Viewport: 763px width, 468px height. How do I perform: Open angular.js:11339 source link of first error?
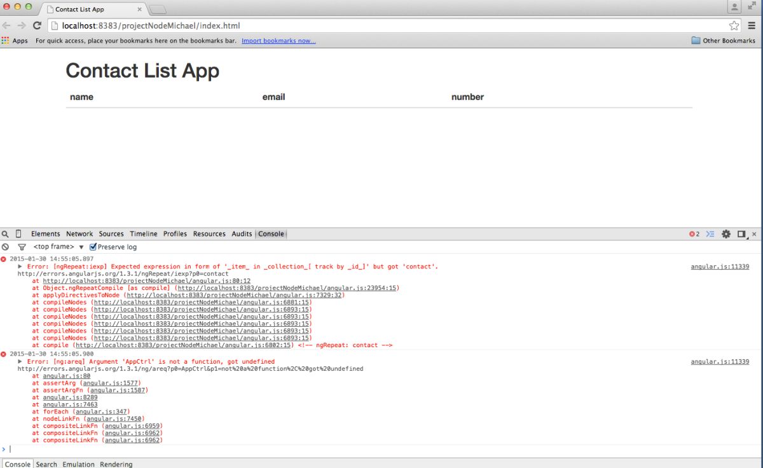coord(720,267)
